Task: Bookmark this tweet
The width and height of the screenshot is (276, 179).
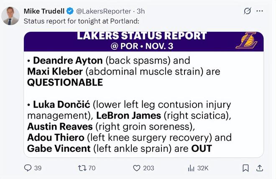Action: click(x=246, y=168)
